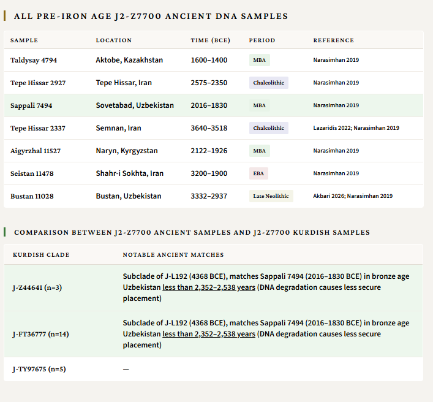Click the NOTABLE ANCIENT MATCHES column header
Viewport: 433px width, 402px height.
click(x=173, y=255)
